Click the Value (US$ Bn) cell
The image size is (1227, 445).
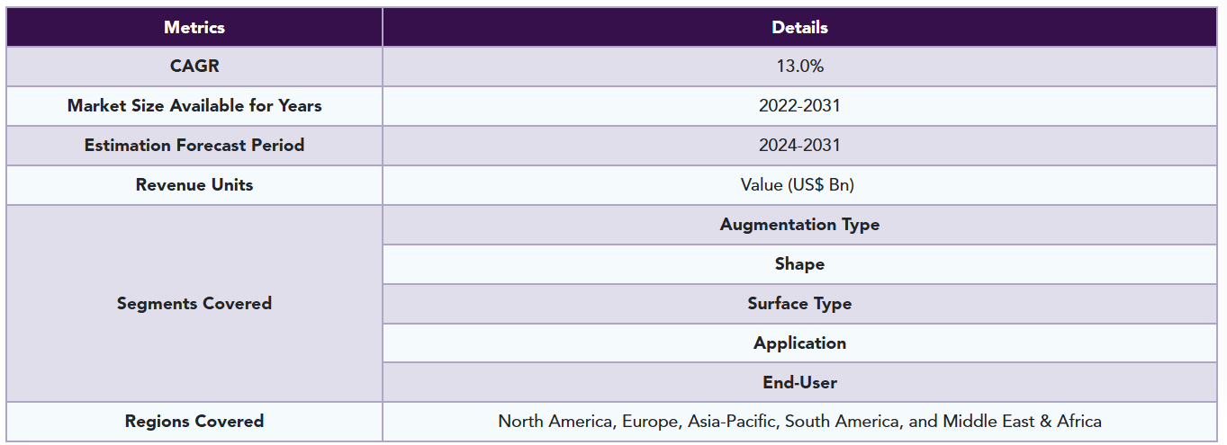pos(799,185)
